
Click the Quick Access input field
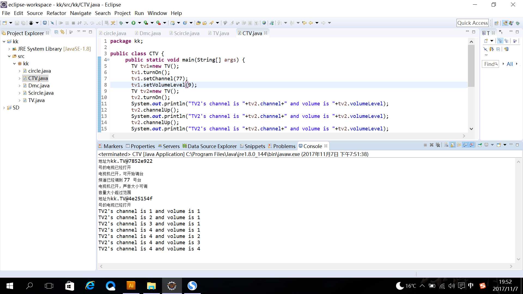click(472, 23)
